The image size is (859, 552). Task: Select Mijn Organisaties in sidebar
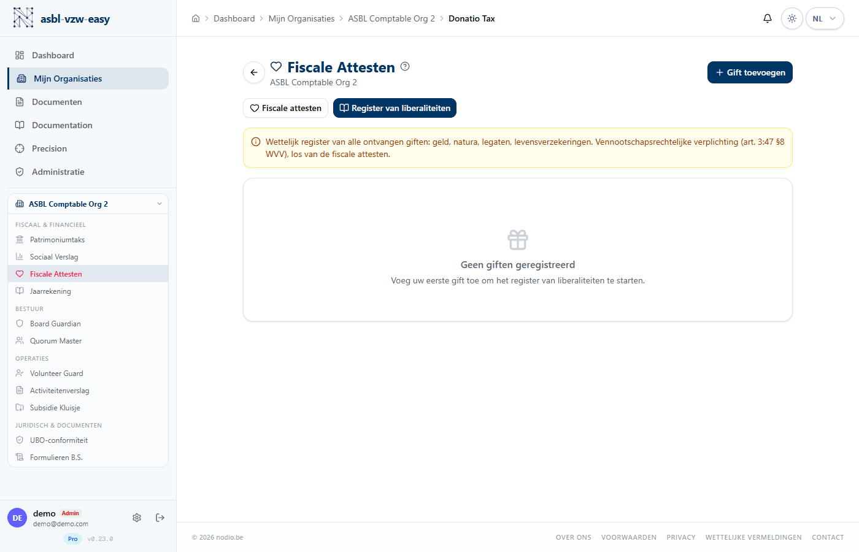click(88, 79)
